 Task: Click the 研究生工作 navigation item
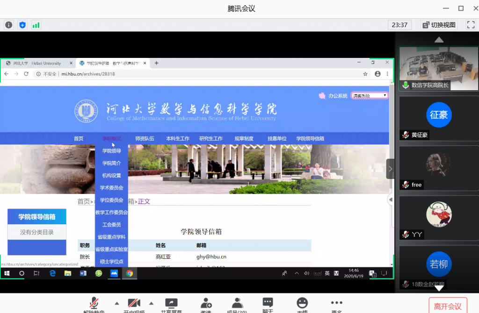[x=211, y=138]
